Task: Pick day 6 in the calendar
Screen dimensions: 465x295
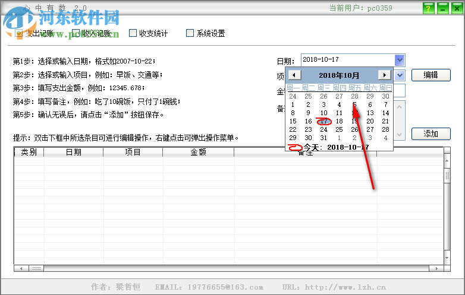Action: pyautogui.click(x=370, y=104)
